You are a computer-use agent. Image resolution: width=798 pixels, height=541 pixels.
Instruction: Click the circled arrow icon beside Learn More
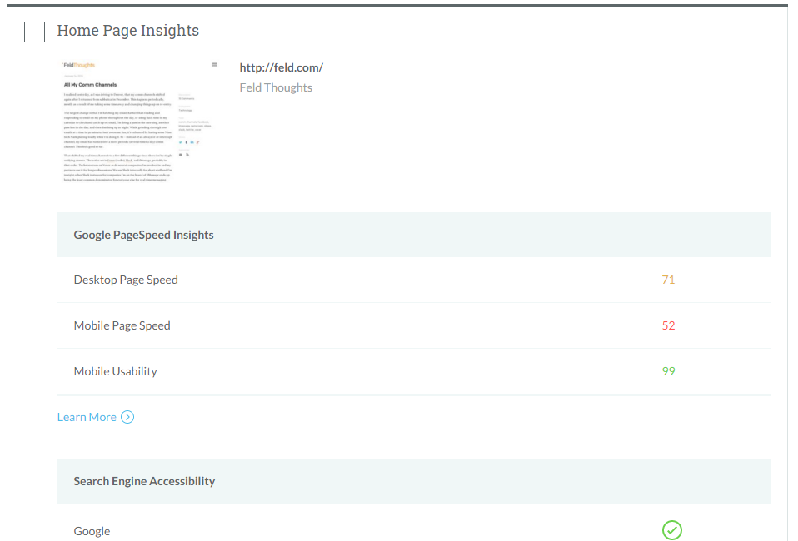(x=127, y=417)
